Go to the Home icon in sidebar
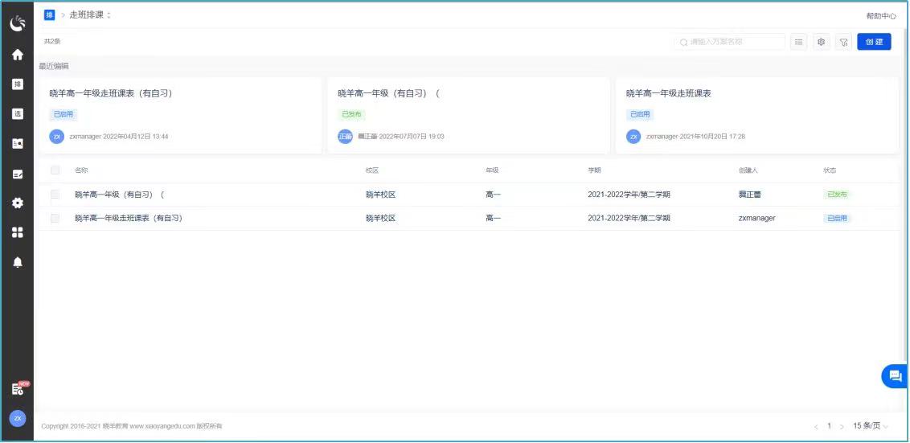910x443 pixels. point(17,55)
